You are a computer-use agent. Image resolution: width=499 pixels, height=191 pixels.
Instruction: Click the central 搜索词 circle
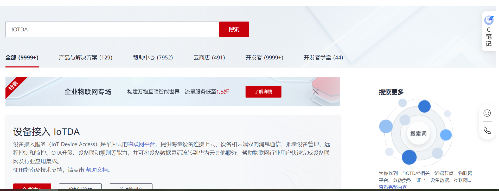(x=418, y=134)
